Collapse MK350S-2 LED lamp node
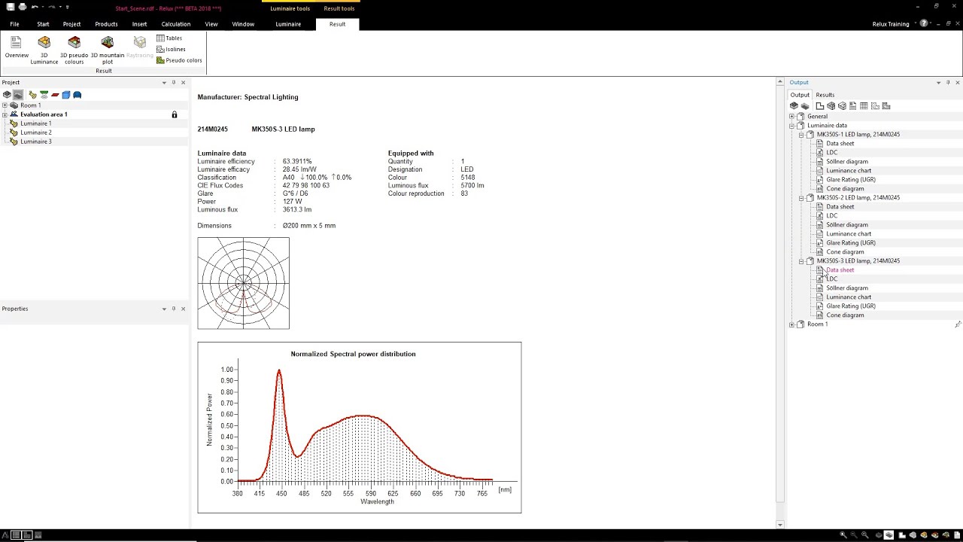The height and width of the screenshot is (542, 963). pyautogui.click(x=801, y=198)
